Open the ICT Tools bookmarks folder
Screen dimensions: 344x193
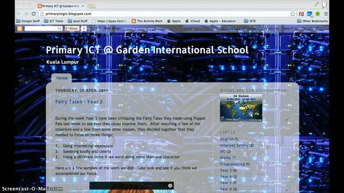(54, 21)
